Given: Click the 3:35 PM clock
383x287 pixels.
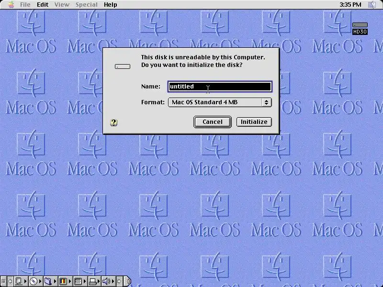Looking at the screenshot, I should 350,4.
